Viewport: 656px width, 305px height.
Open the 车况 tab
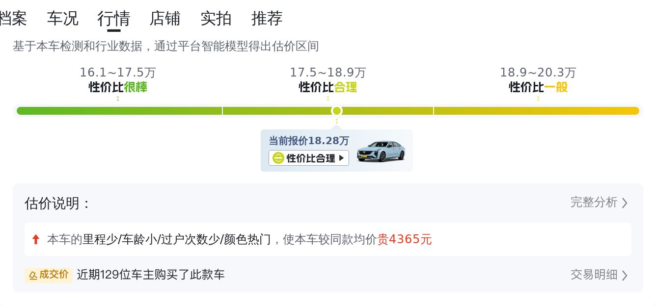point(62,19)
